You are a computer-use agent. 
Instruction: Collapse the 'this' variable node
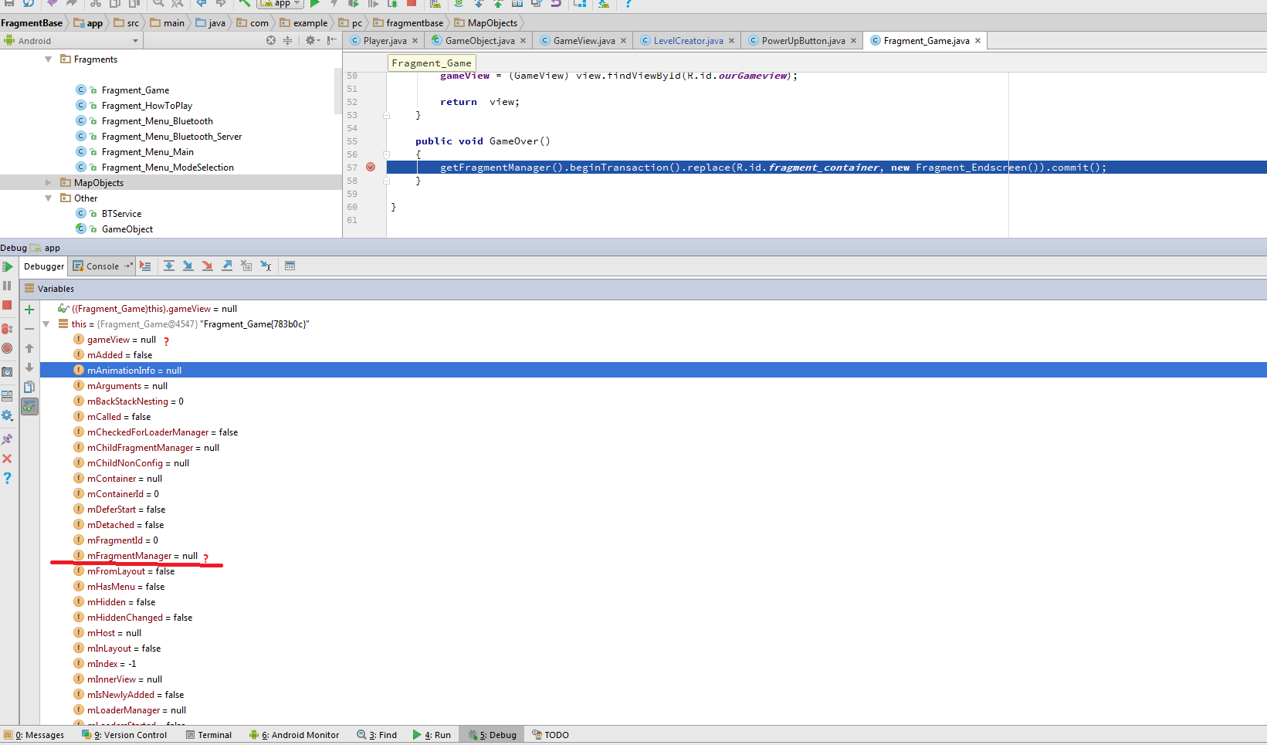tap(46, 324)
